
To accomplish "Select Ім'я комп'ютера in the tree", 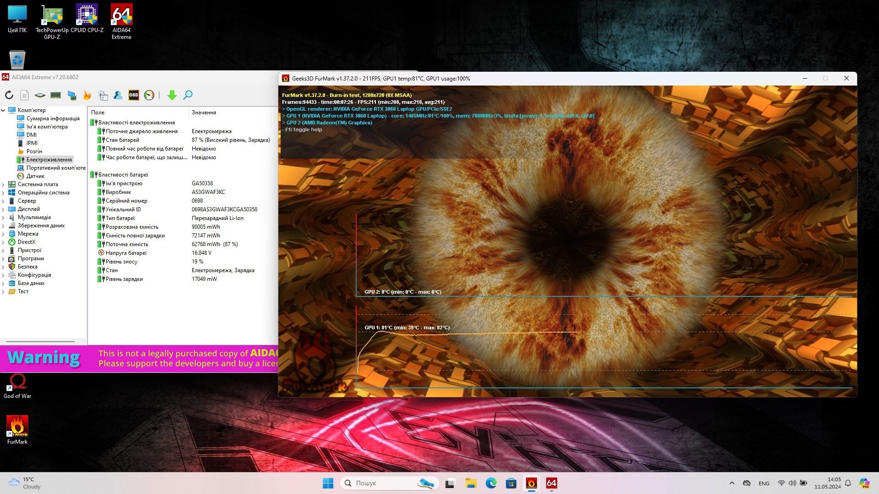I will click(42, 127).
